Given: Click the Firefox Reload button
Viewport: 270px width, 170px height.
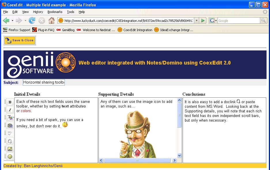Looking at the screenshot, I should pos(32,20).
